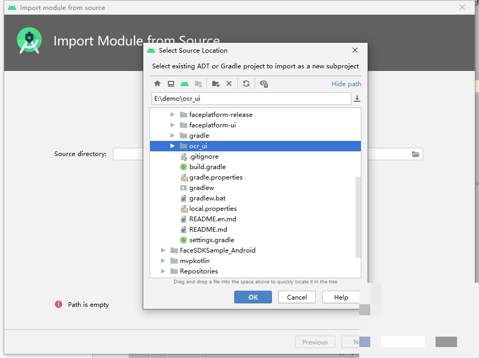Click the file tree vertical scrollbar
The width and height of the screenshot is (479, 358).
tap(358, 217)
